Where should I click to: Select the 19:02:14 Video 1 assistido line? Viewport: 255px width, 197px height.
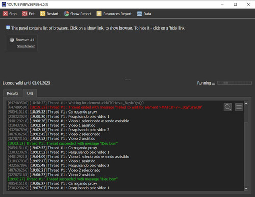pos(52,125)
